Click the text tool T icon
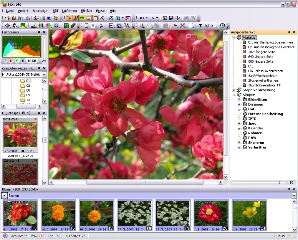 click(200, 25)
